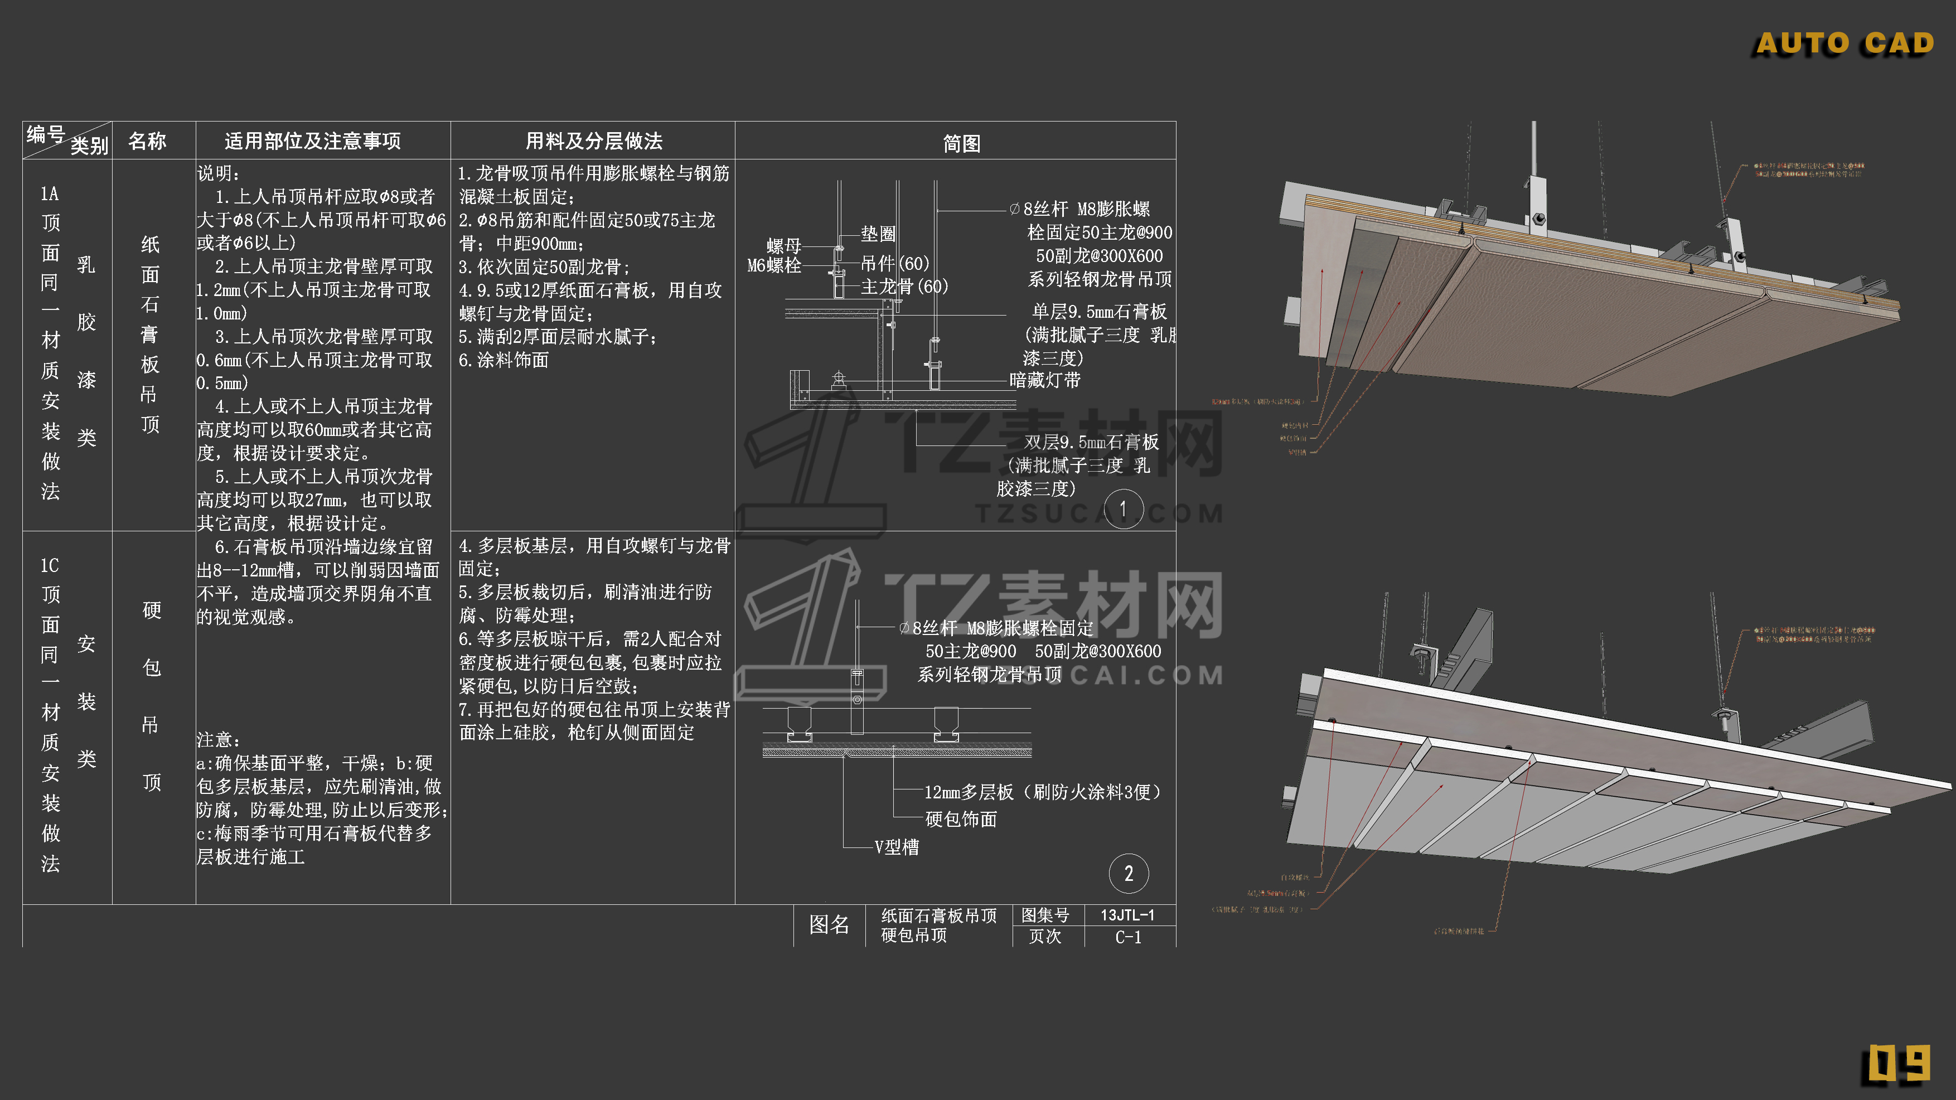Screen dimensions: 1956x1100
Task: Click the 硬包饰面 annotation label
Action: pyautogui.click(x=961, y=819)
